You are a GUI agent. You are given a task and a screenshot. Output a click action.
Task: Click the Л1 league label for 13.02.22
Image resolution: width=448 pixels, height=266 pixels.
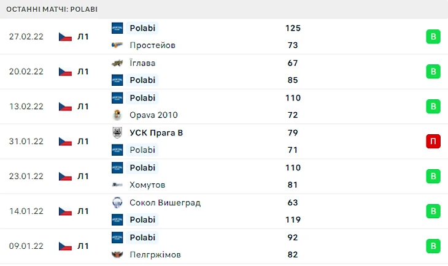[83, 106]
